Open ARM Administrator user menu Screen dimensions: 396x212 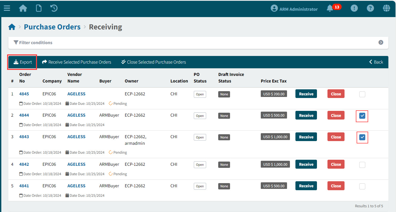pos(294,9)
